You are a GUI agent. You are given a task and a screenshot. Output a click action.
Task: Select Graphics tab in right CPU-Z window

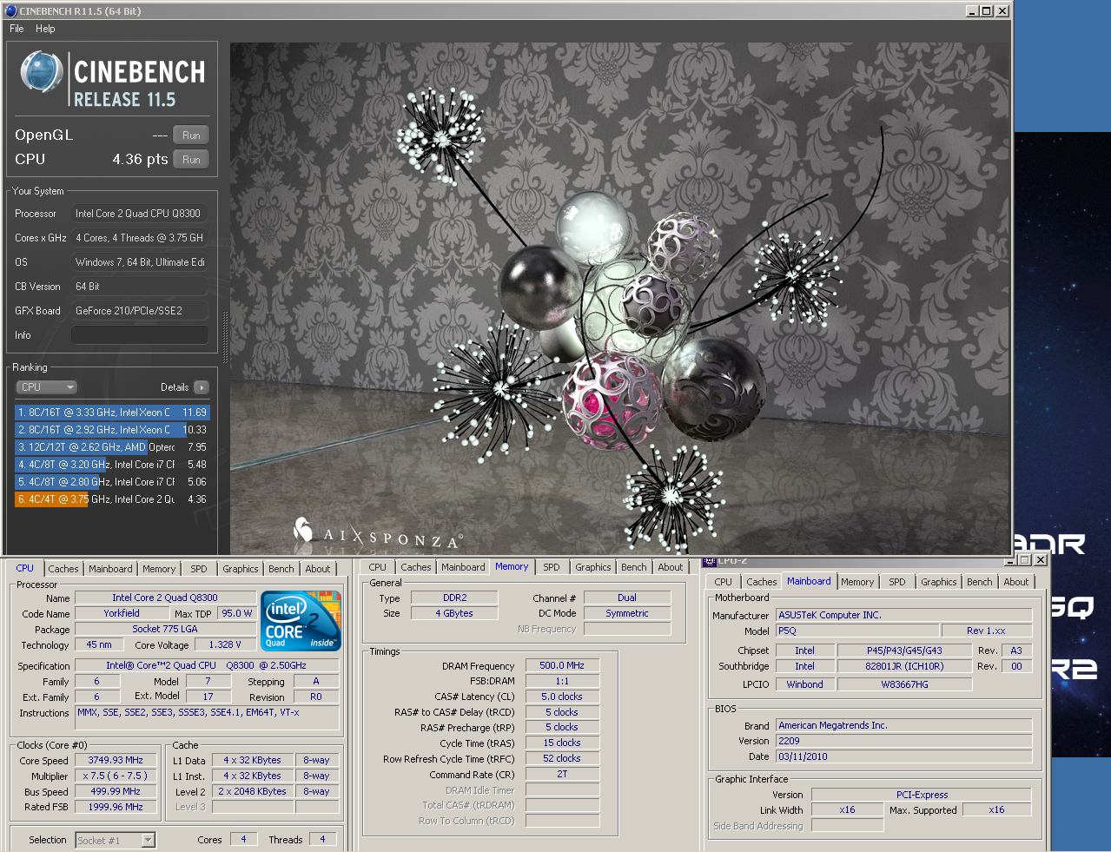point(939,582)
